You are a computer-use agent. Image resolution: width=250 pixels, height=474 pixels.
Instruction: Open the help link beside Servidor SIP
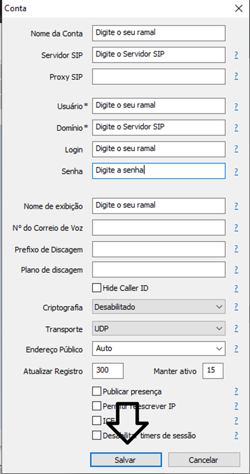point(236,55)
